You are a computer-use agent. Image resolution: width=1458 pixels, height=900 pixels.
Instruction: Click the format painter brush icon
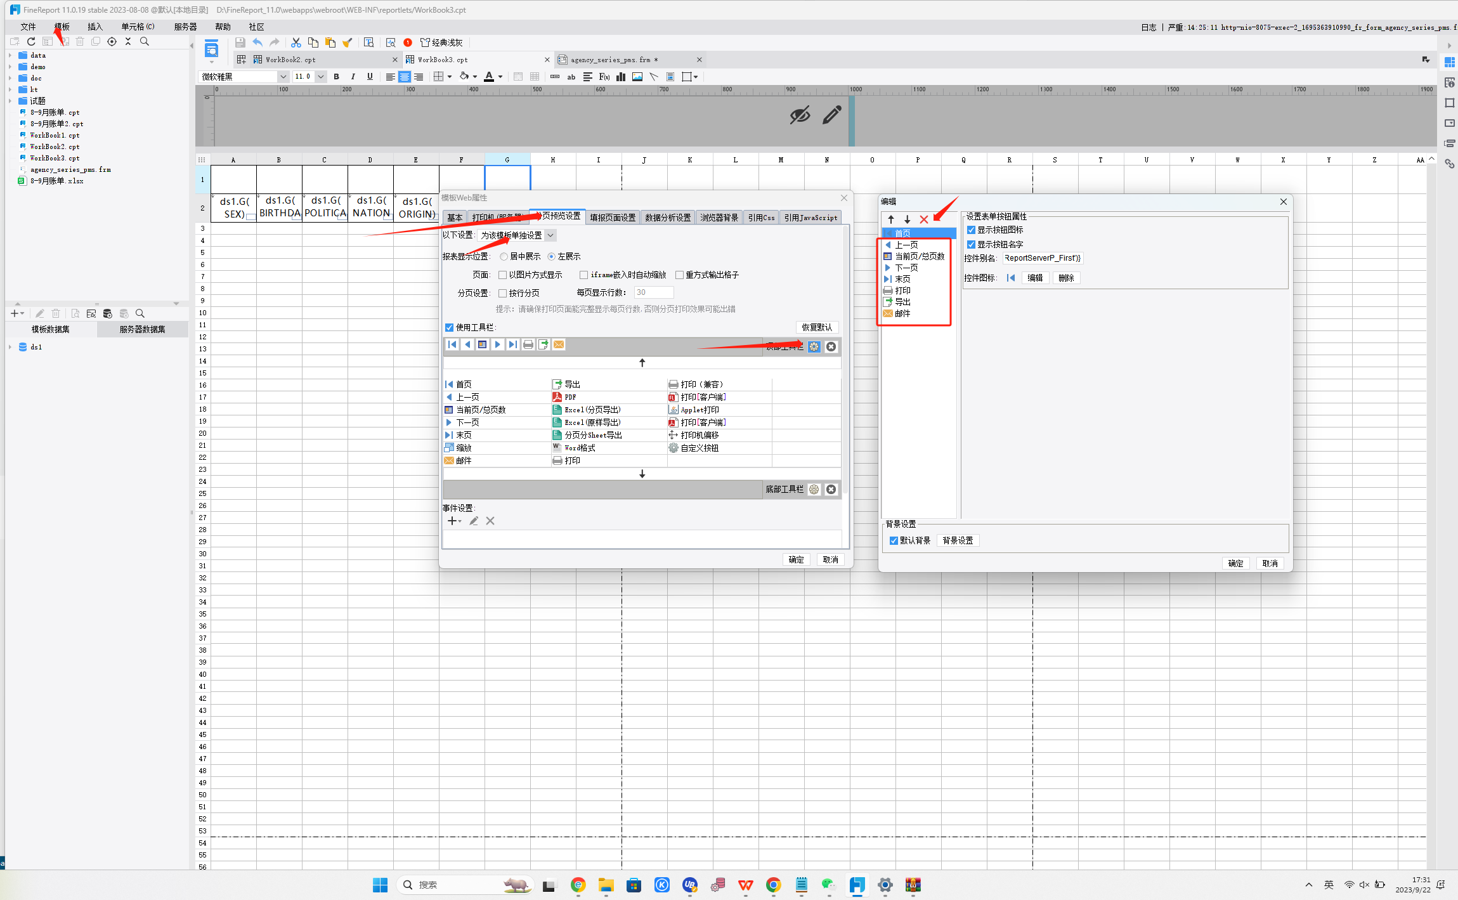(347, 42)
